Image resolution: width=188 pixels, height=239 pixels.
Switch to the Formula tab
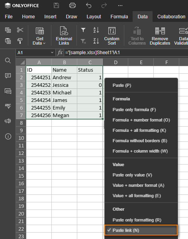pos(119,17)
